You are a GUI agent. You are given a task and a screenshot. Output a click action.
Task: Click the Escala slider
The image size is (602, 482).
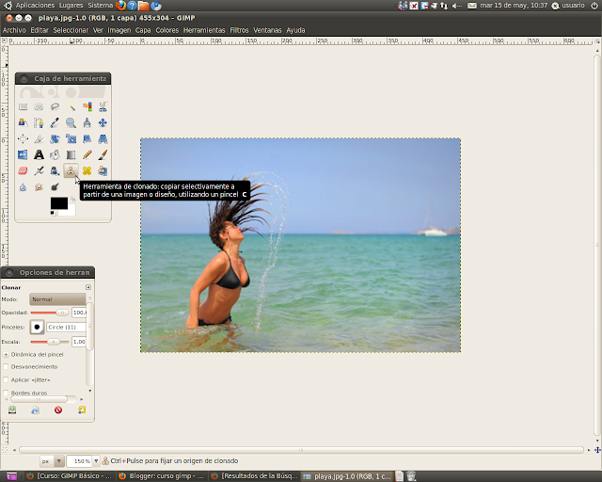(x=50, y=342)
